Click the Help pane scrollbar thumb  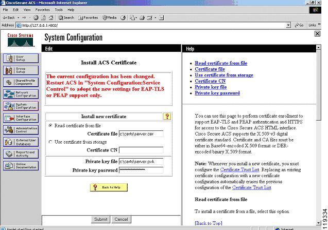point(318,85)
